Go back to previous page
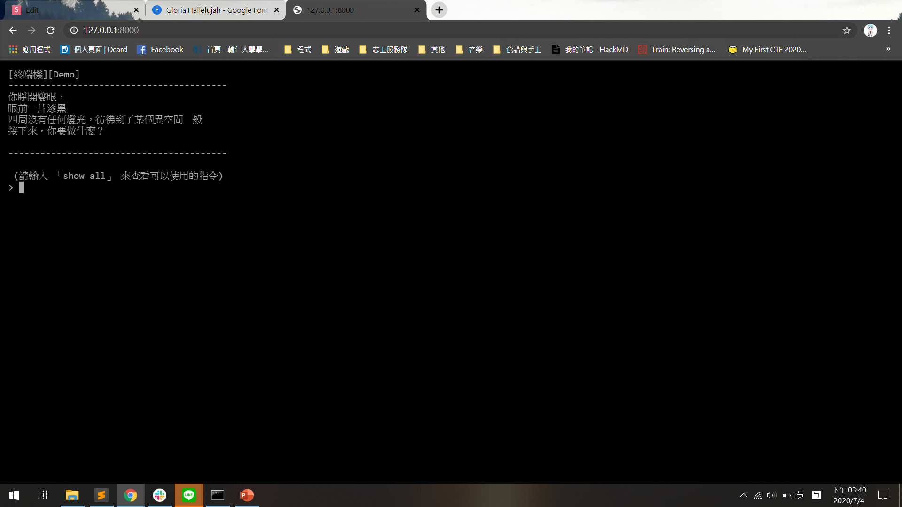Screen dimensions: 902x507 click(13, 31)
